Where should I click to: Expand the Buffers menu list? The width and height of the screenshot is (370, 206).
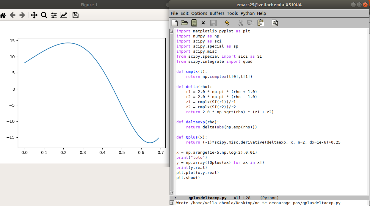(217, 13)
